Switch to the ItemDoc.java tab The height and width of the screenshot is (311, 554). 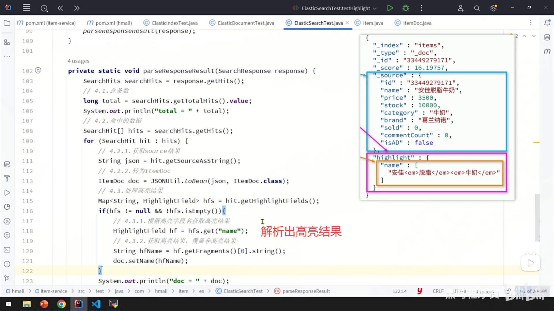[x=417, y=23]
